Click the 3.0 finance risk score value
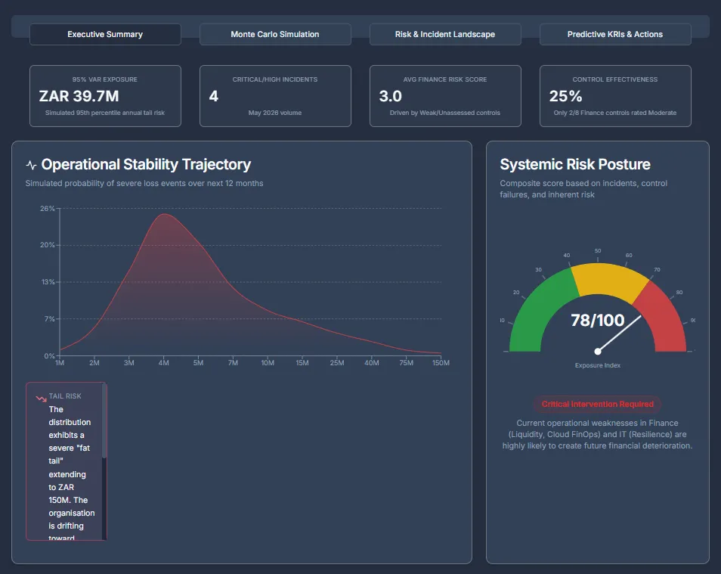This screenshot has height=574, width=721. point(391,96)
